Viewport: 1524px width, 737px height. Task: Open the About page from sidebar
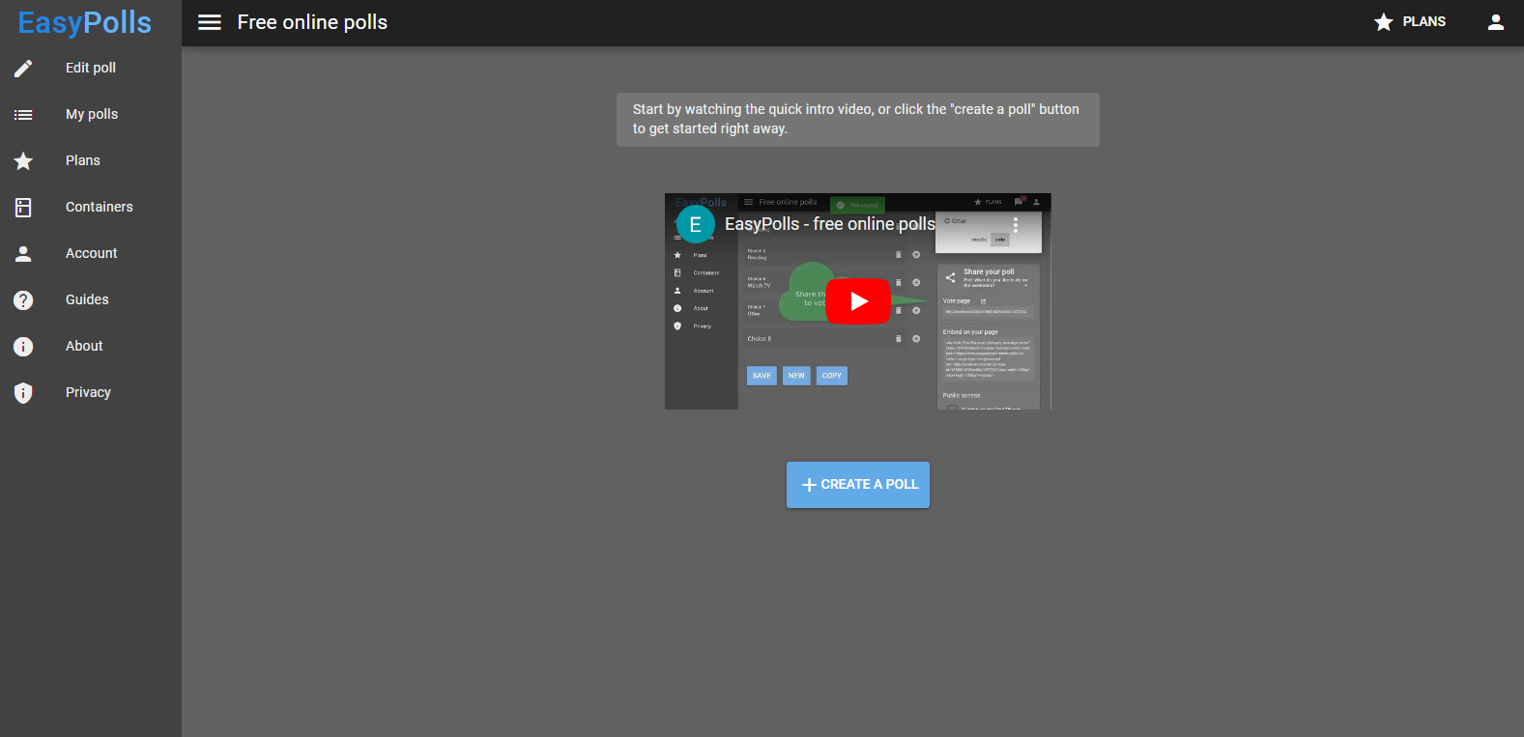click(91, 346)
